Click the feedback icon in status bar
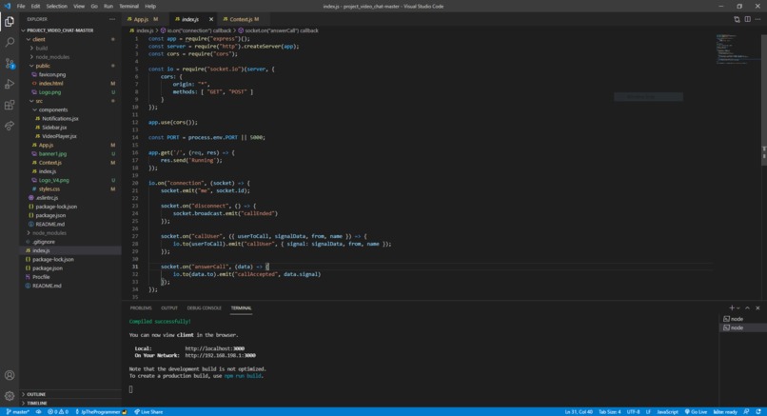This screenshot has width=767, height=416. coord(746,411)
